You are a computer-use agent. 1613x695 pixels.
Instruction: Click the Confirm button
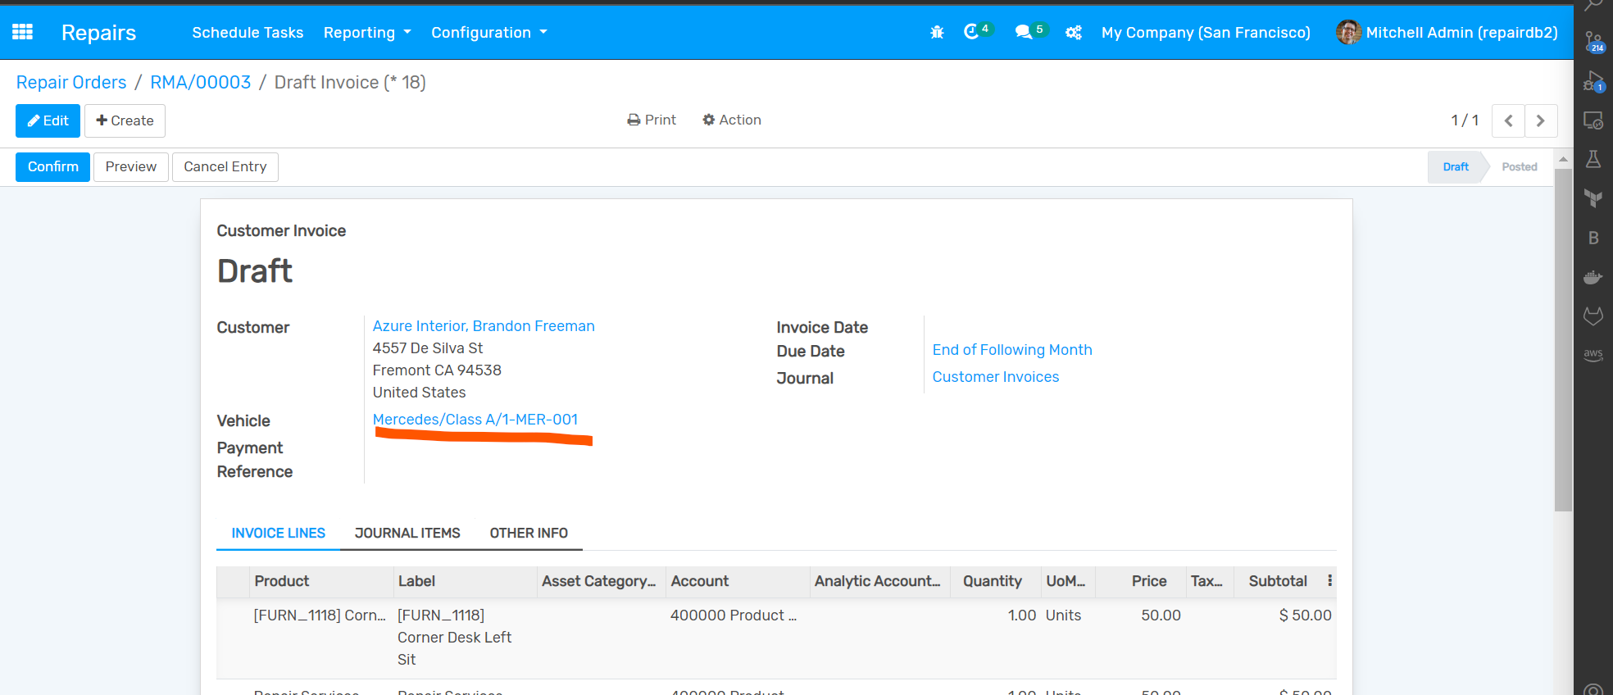(x=52, y=166)
